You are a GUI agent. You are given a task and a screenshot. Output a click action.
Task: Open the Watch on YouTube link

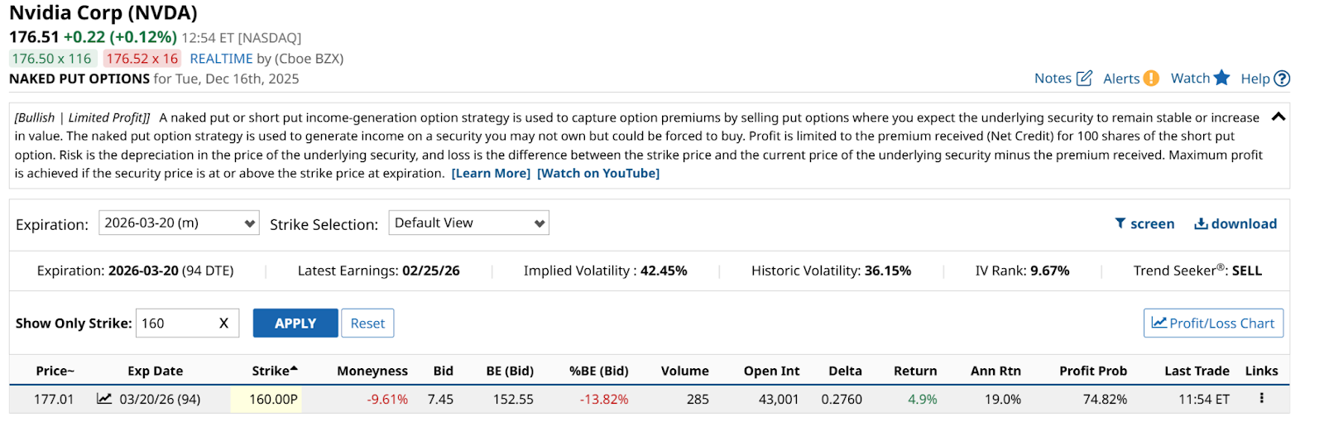(x=598, y=174)
